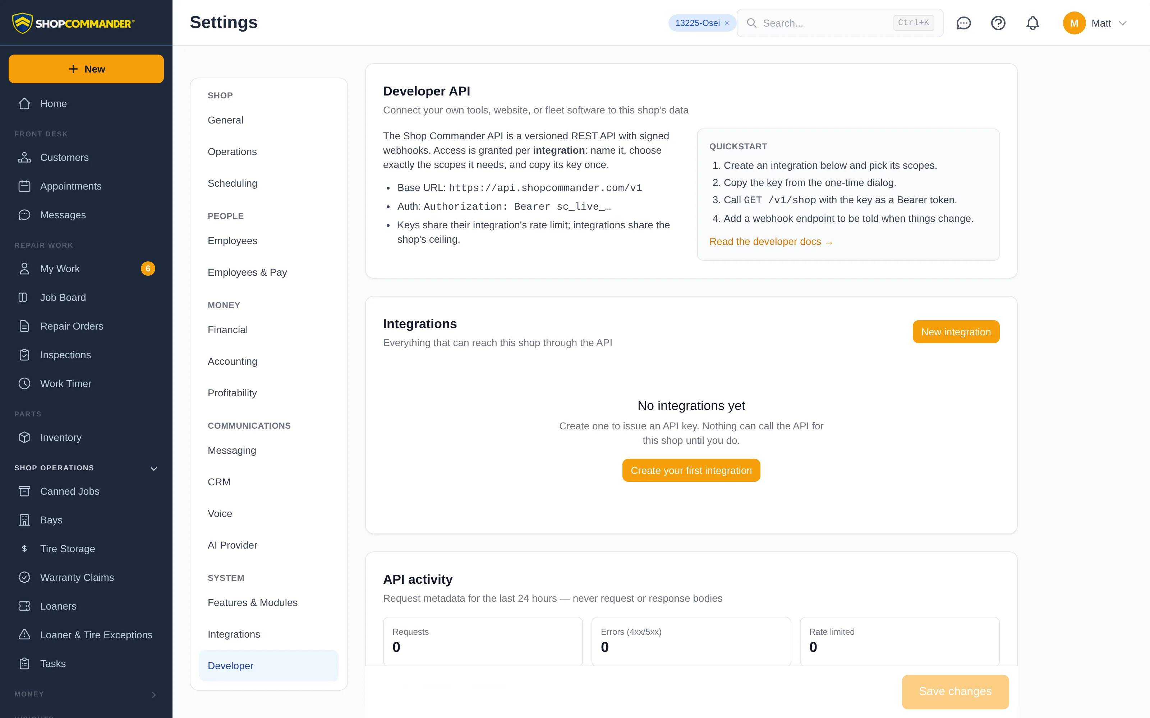Click the New integration button
The height and width of the screenshot is (718, 1150).
(956, 332)
